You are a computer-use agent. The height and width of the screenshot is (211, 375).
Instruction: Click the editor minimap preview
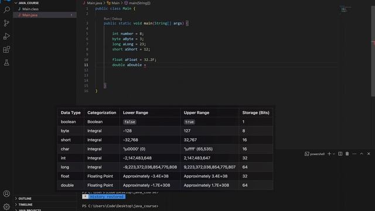(346, 9)
